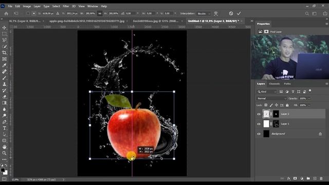Open the layer filter Kind dropdown
The height and width of the screenshot is (185, 329).
pyautogui.click(x=267, y=91)
